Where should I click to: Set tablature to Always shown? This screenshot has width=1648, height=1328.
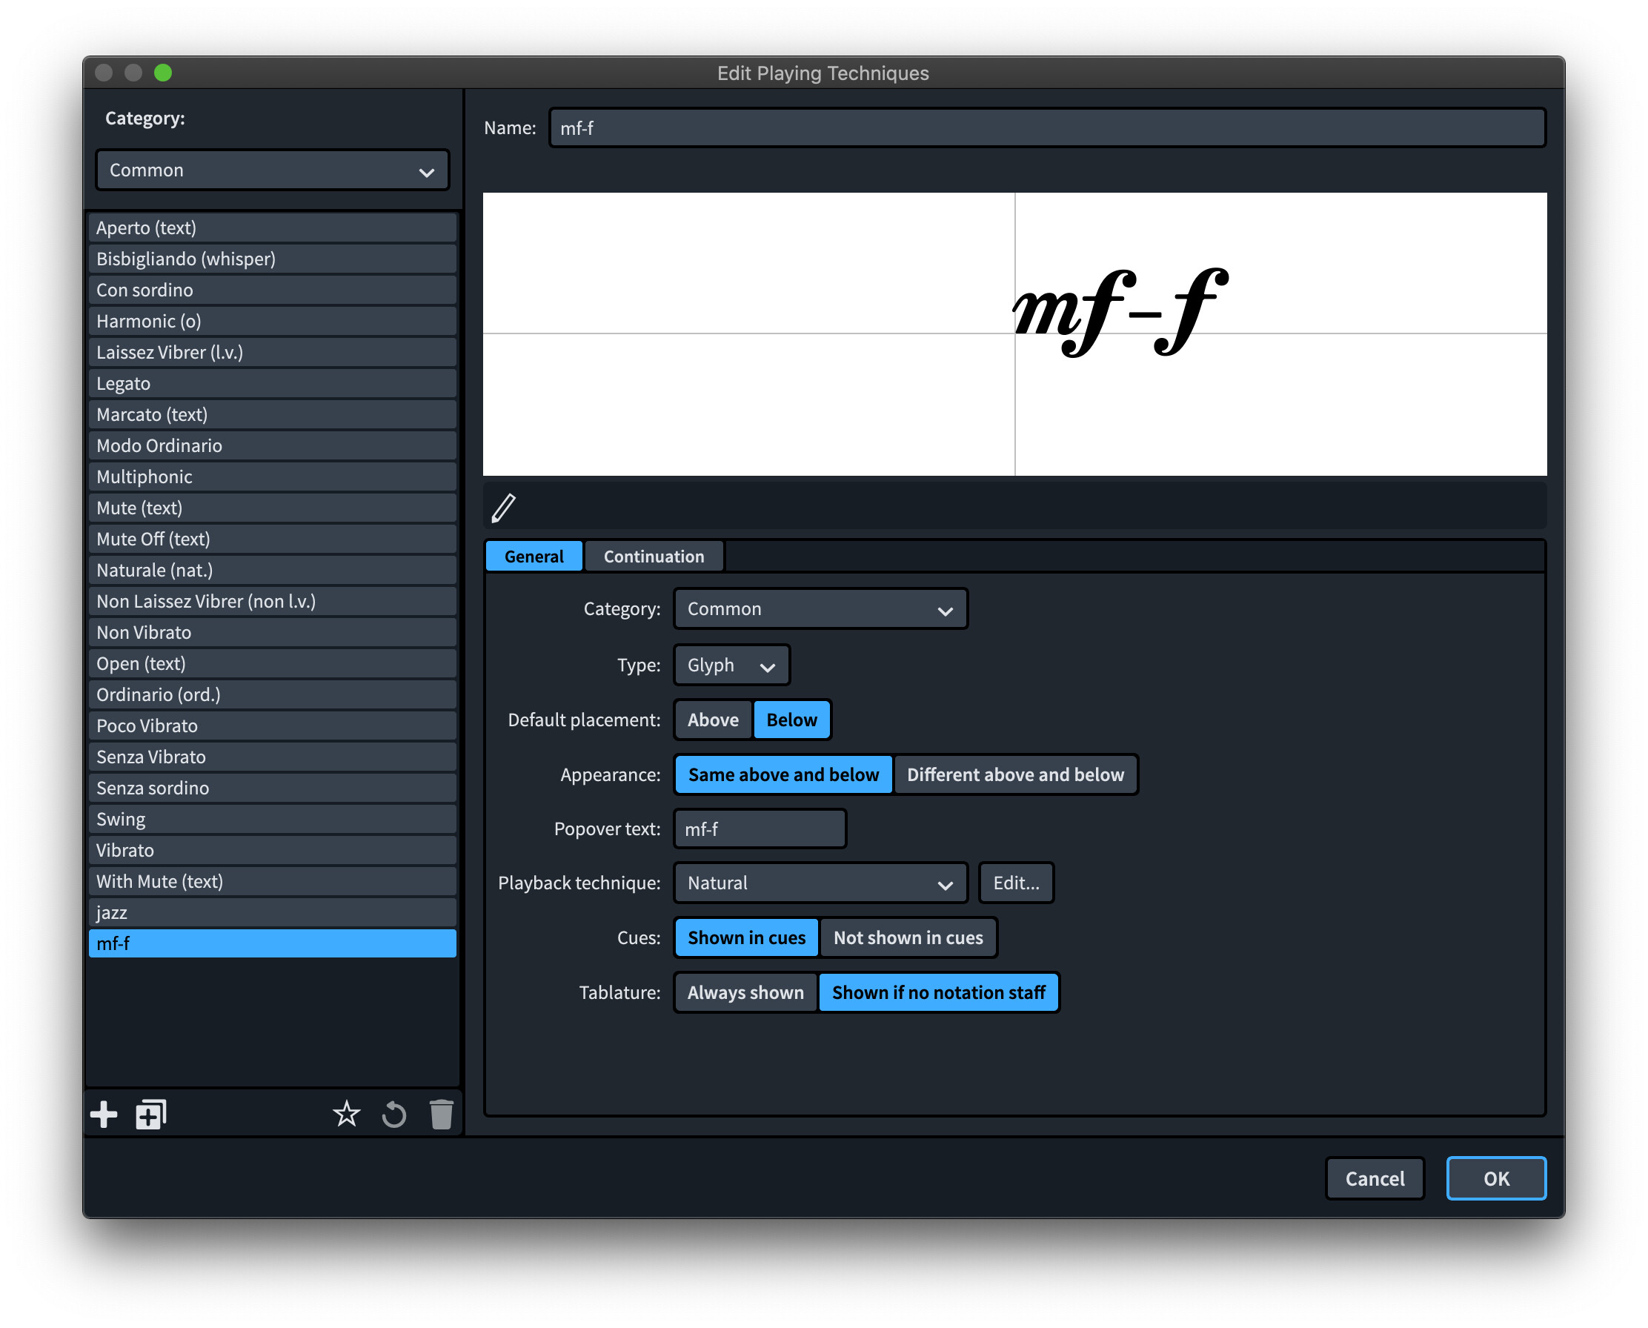click(x=745, y=992)
